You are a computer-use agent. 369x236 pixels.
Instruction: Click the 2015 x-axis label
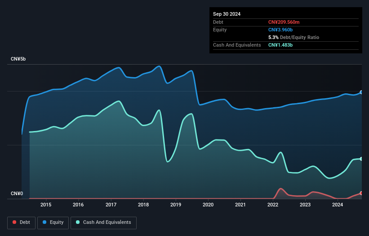(x=46, y=205)
